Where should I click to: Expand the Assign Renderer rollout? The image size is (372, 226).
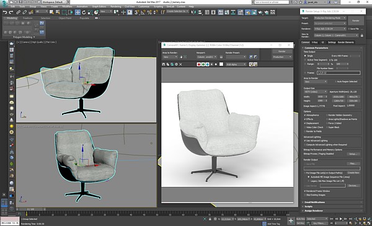tap(332, 211)
